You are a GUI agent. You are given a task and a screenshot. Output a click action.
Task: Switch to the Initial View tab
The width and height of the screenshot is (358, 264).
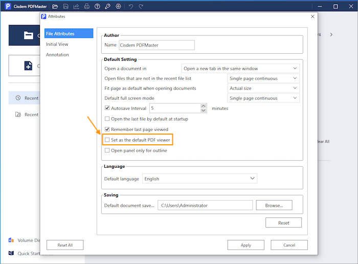click(x=57, y=44)
